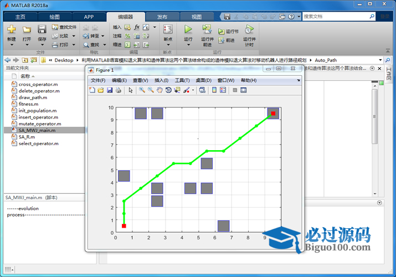
Task: Click the green Run (运行) button
Action: click(x=188, y=29)
